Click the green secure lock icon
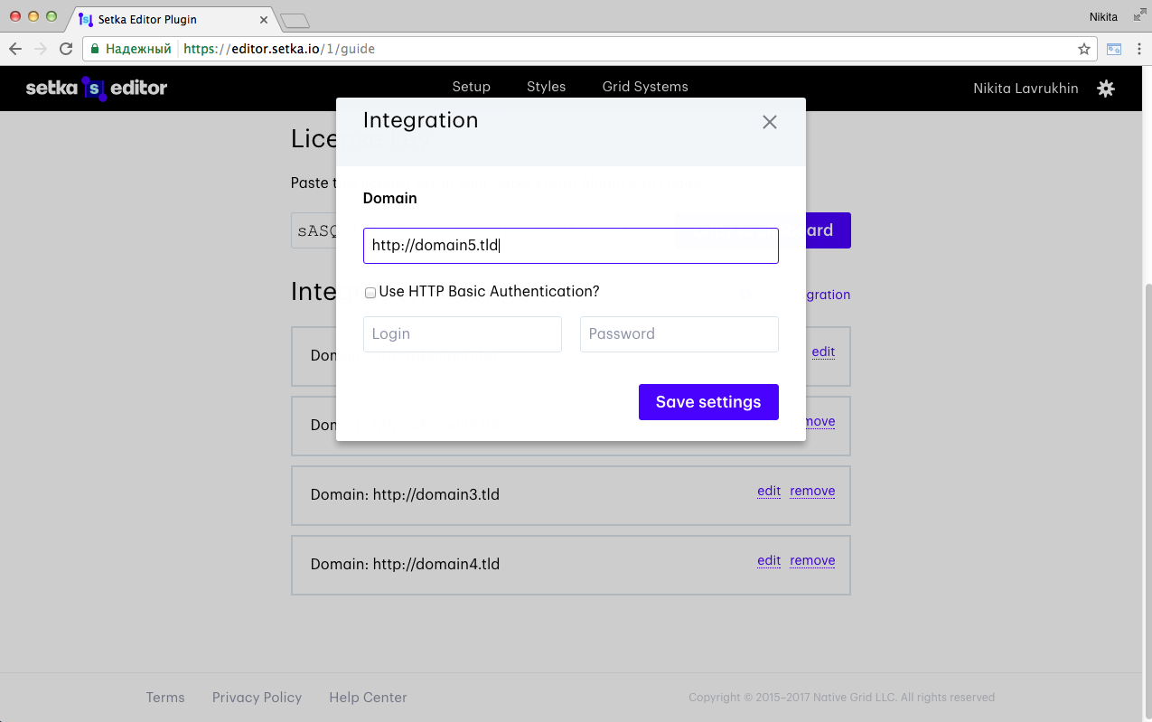This screenshot has width=1152, height=722. [95, 49]
